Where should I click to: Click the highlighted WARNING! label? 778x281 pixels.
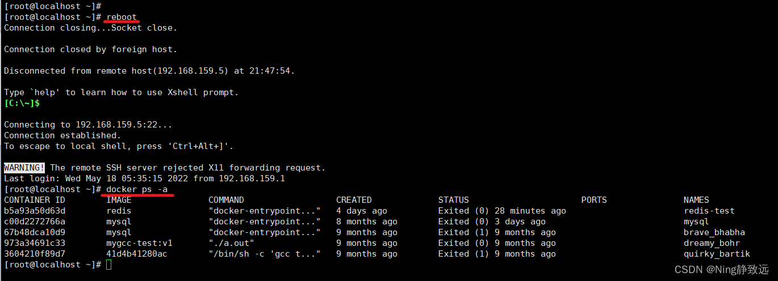pos(24,168)
